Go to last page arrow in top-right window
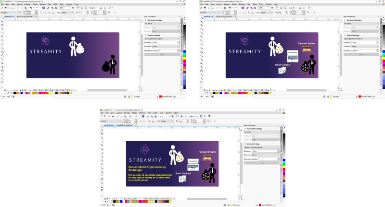Image resolution: width=385 pixels, height=207 pixels. click(x=222, y=90)
